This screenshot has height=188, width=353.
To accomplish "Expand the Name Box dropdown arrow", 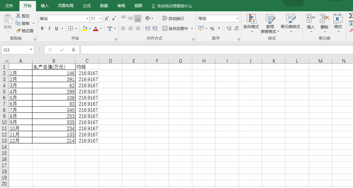I will pos(31,50).
